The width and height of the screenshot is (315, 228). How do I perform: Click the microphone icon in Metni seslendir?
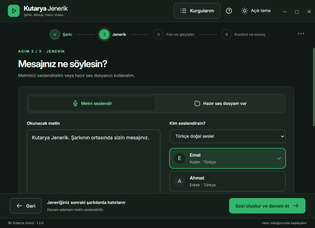click(75, 103)
